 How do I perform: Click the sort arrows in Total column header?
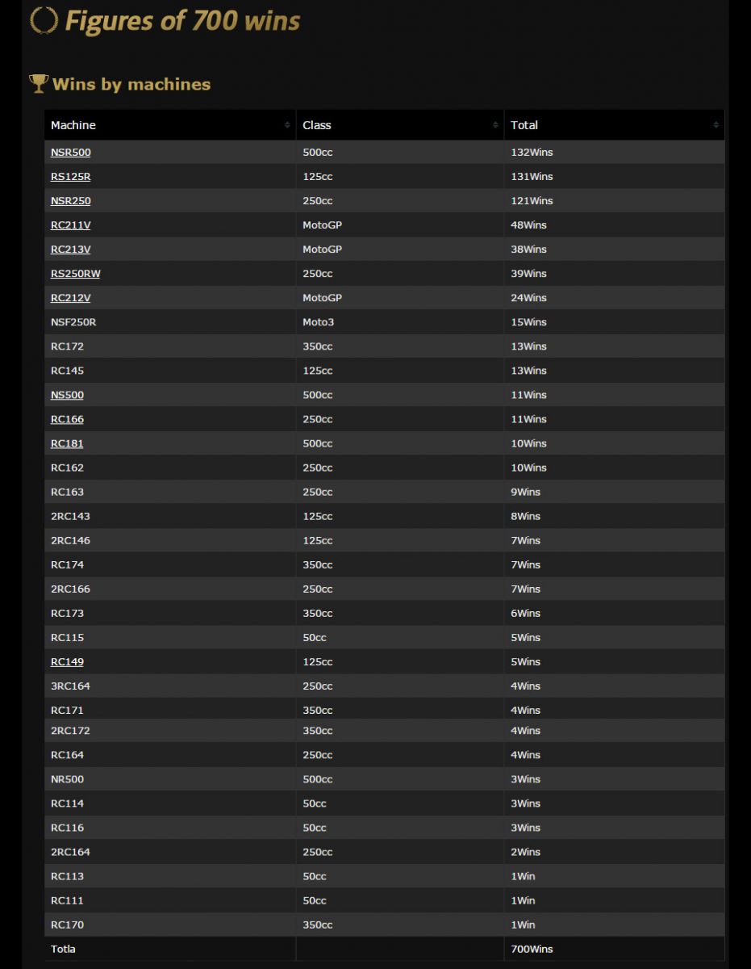pyautogui.click(x=716, y=125)
